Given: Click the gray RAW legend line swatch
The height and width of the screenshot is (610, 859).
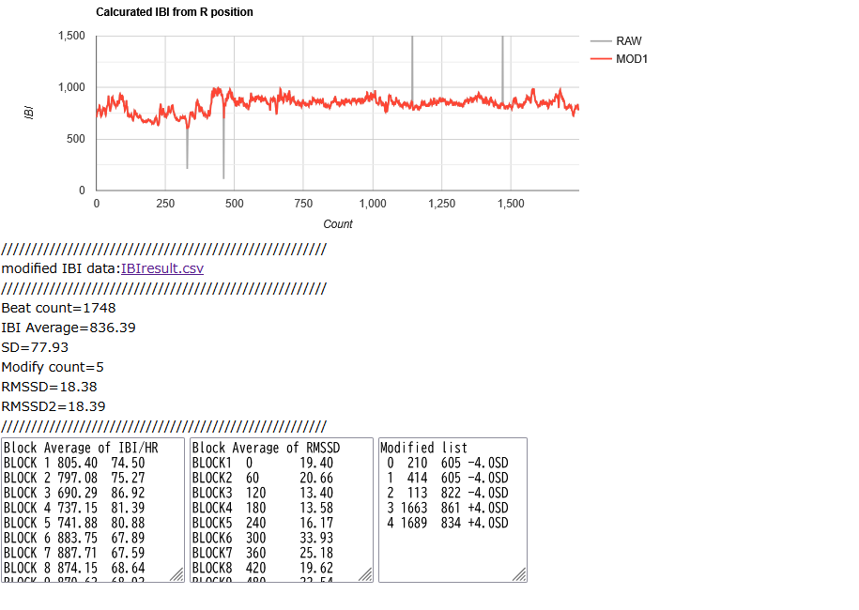Looking at the screenshot, I should tap(601, 41).
